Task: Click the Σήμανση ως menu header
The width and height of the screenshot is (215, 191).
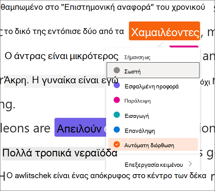Action: tap(137, 58)
